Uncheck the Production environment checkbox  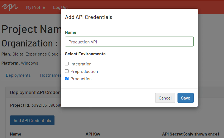(67, 79)
